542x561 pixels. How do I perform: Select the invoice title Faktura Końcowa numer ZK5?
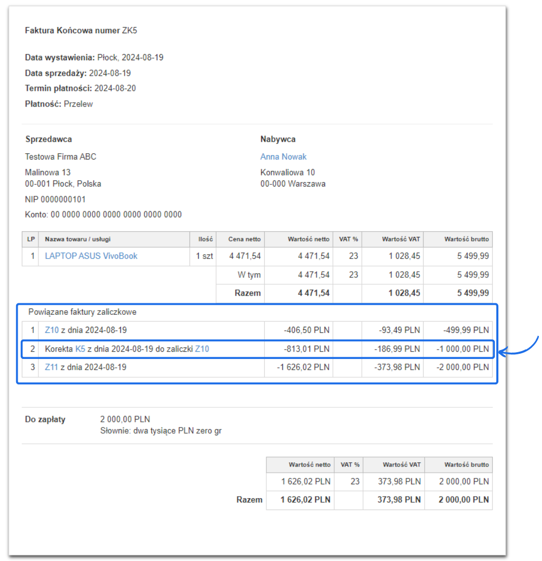click(80, 30)
